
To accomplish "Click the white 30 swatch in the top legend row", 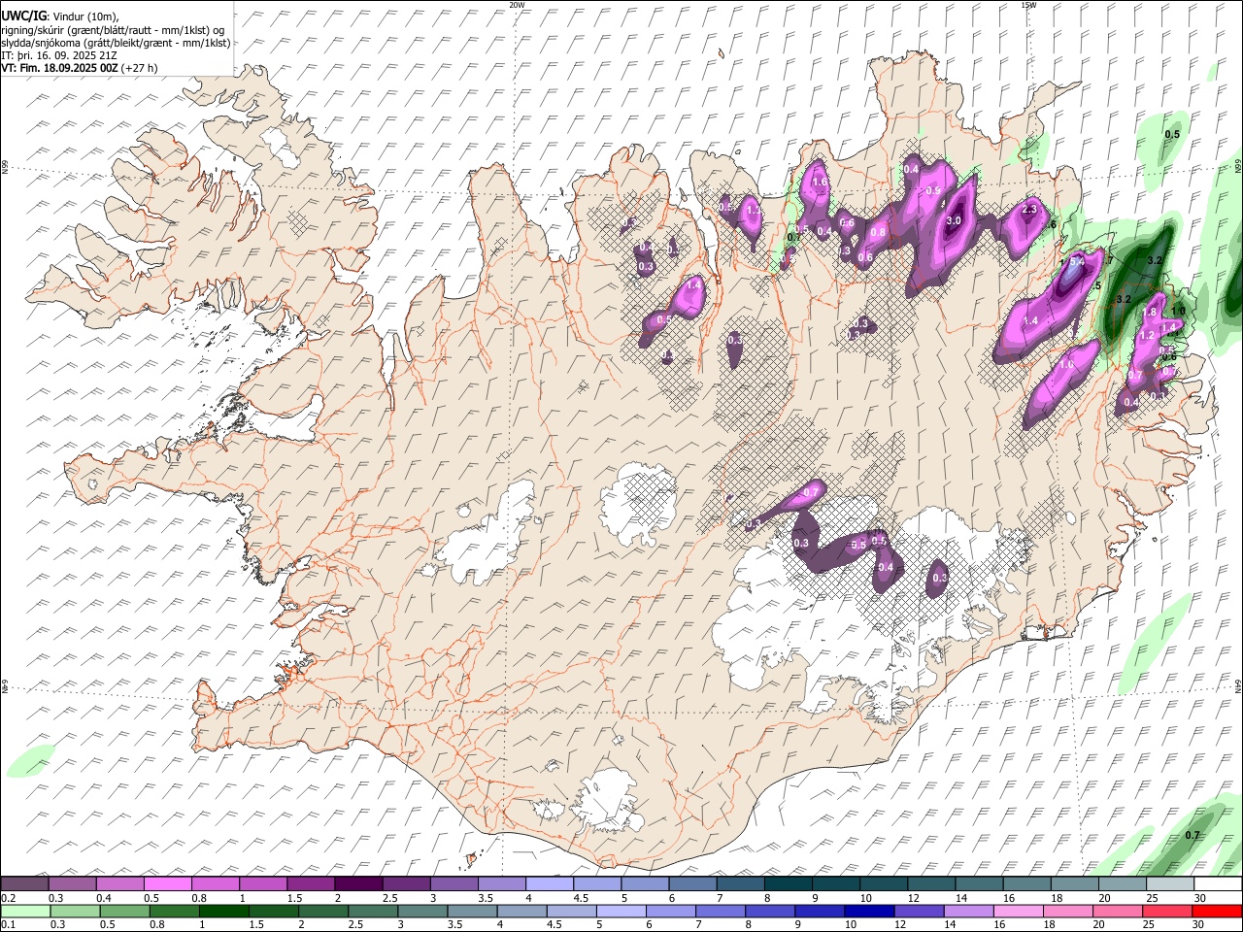I will [1218, 883].
